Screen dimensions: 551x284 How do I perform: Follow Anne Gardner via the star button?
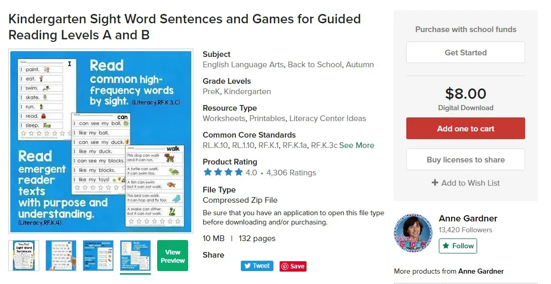(x=457, y=246)
